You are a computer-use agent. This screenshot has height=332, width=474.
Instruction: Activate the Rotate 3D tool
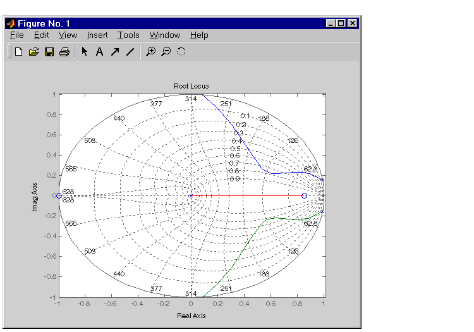[x=181, y=52]
